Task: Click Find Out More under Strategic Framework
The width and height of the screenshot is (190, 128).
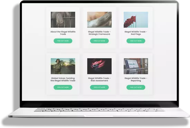Action: (x=99, y=41)
